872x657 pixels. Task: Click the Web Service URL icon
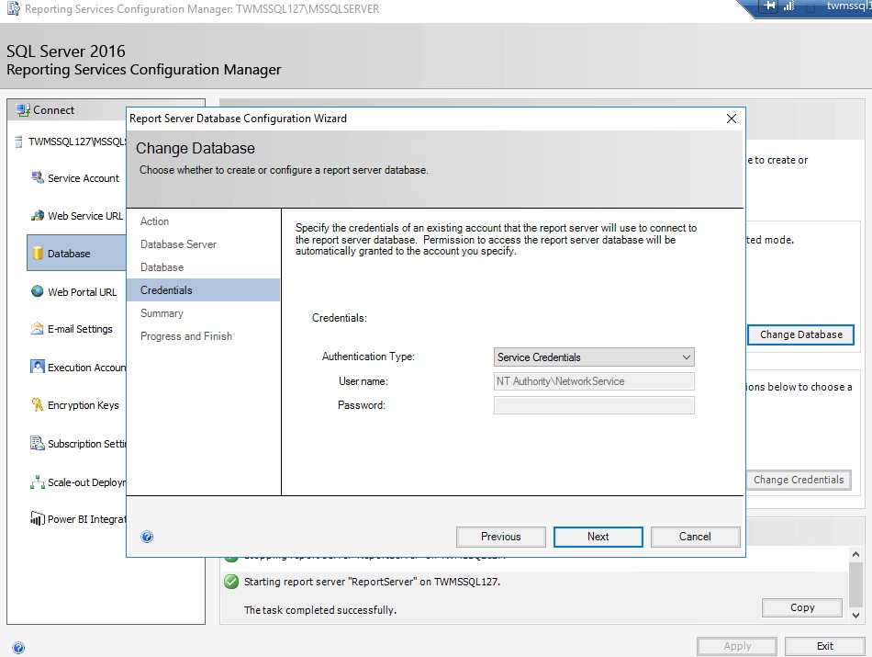click(x=38, y=215)
